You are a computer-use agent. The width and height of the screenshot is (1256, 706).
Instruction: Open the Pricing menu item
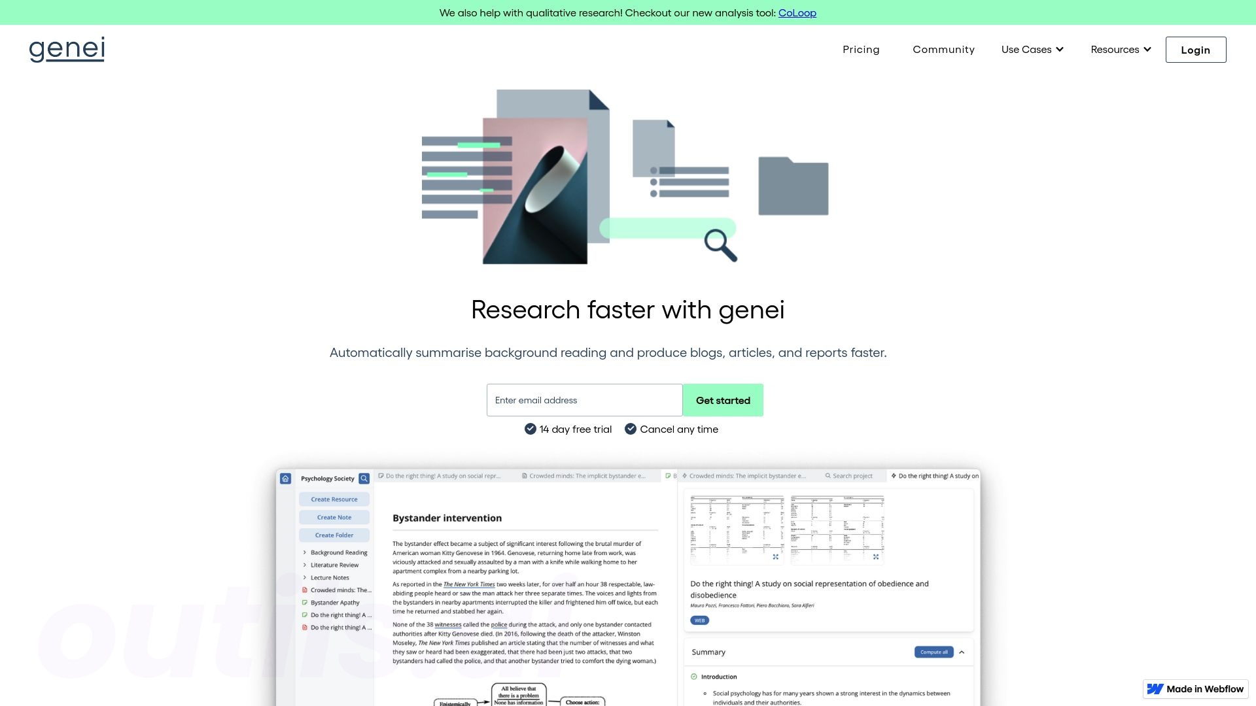(861, 49)
